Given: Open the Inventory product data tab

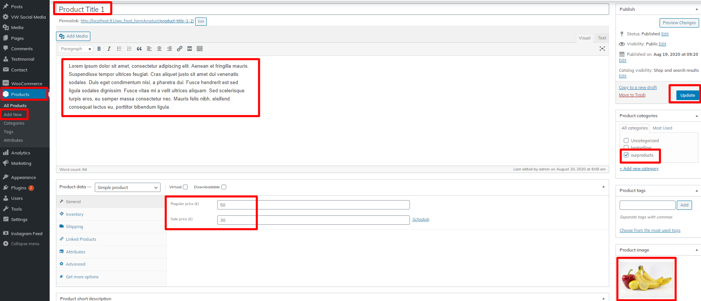Looking at the screenshot, I should coord(75,214).
